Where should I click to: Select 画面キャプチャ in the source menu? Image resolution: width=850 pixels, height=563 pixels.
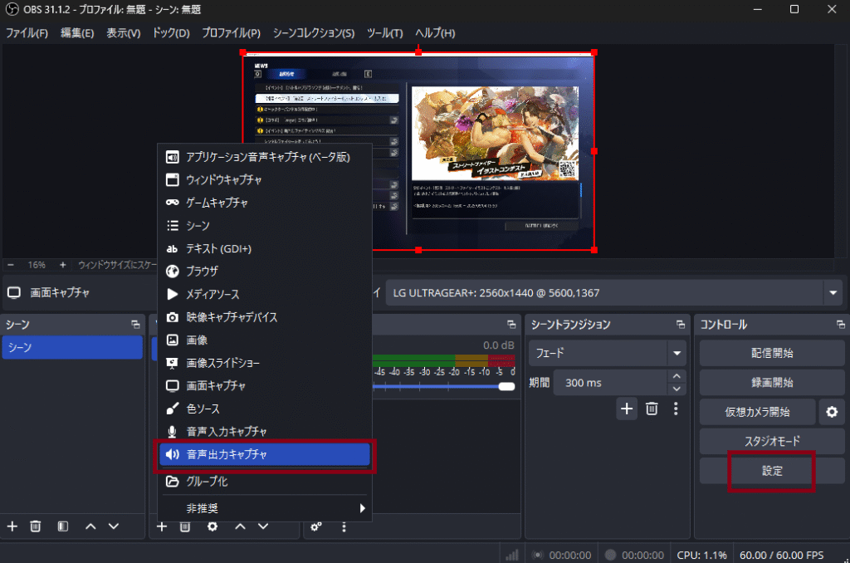pyautogui.click(x=265, y=385)
